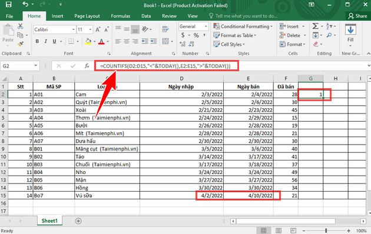Select the Sheet1 tab
Image resolution: width=371 pixels, height=234 pixels.
point(49,221)
